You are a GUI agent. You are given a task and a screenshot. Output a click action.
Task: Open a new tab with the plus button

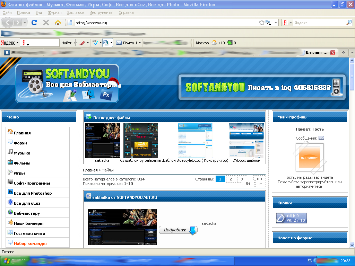tap(344, 53)
